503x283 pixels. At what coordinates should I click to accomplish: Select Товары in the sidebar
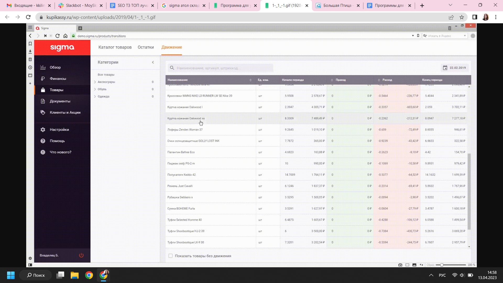[56, 90]
